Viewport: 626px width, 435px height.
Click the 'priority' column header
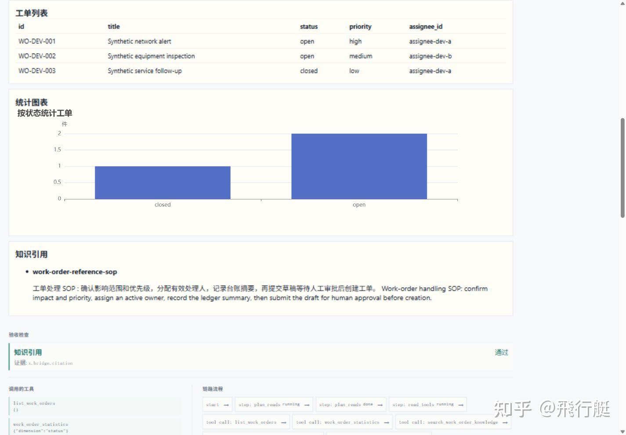pos(360,26)
